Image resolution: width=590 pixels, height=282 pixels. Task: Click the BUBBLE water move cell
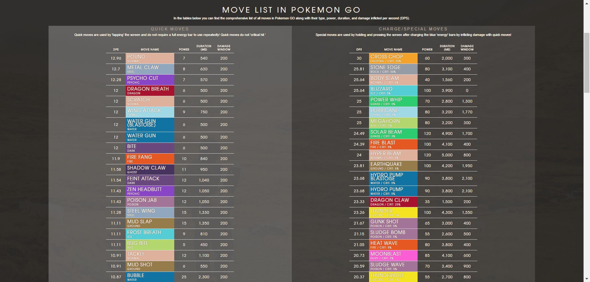(x=150, y=277)
